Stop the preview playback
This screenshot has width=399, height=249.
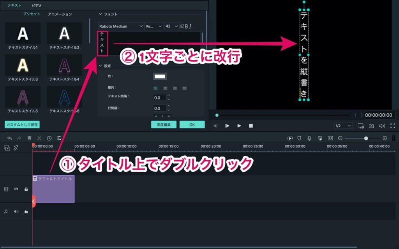click(251, 126)
